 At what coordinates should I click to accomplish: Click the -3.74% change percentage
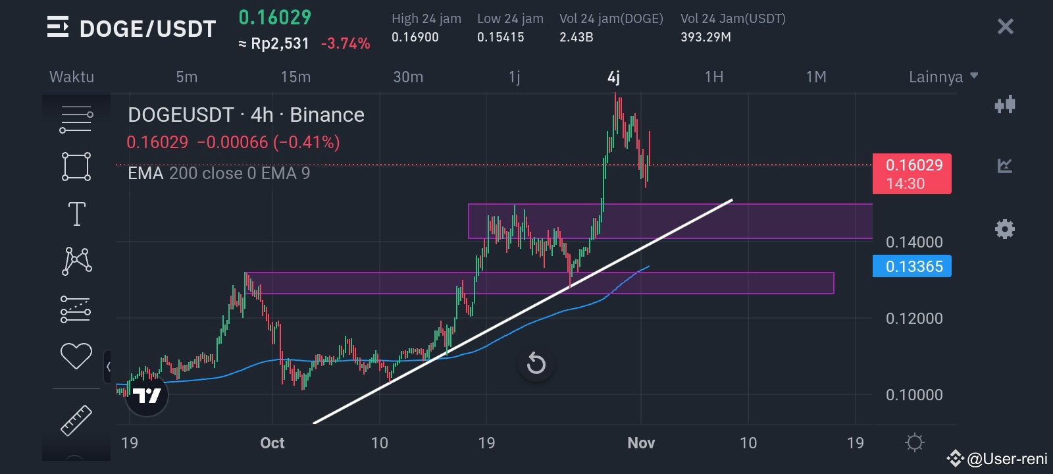coord(346,43)
